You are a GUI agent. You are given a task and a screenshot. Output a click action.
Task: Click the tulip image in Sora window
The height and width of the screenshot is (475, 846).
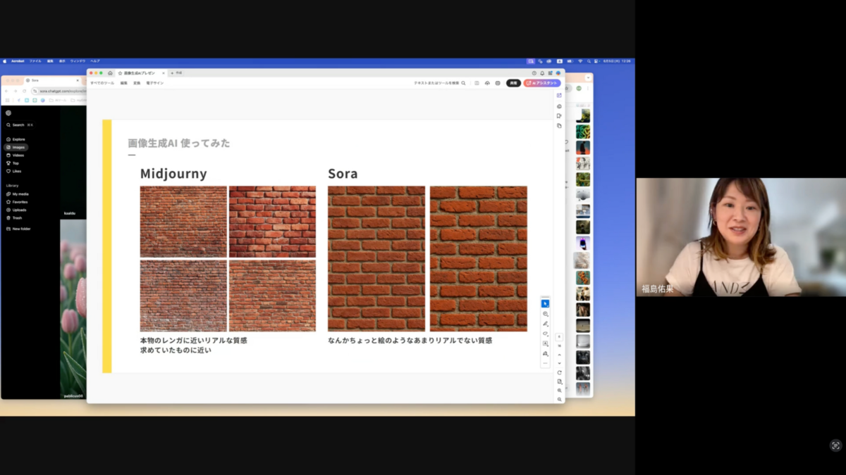[x=73, y=310]
